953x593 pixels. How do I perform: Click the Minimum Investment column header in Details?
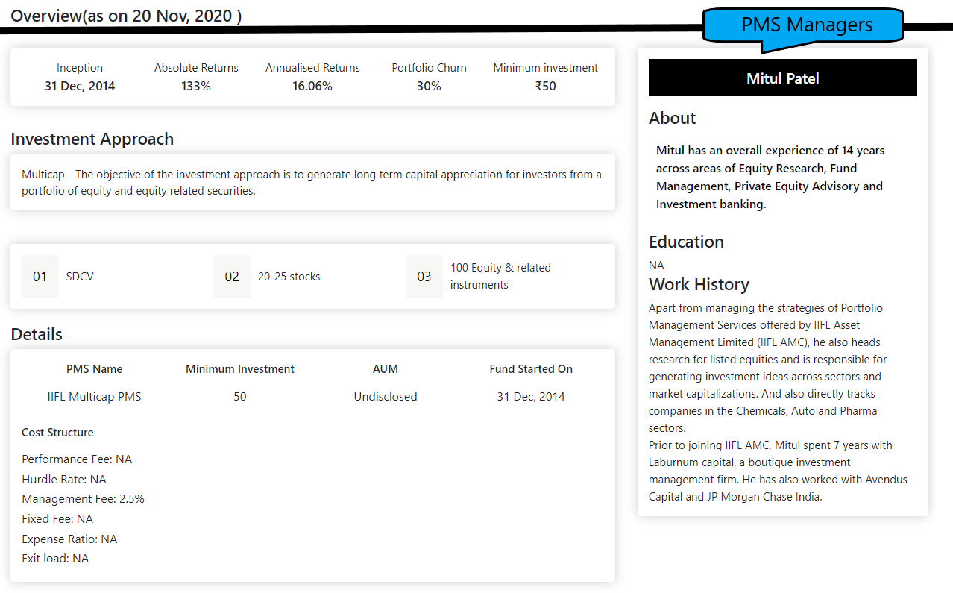point(240,369)
